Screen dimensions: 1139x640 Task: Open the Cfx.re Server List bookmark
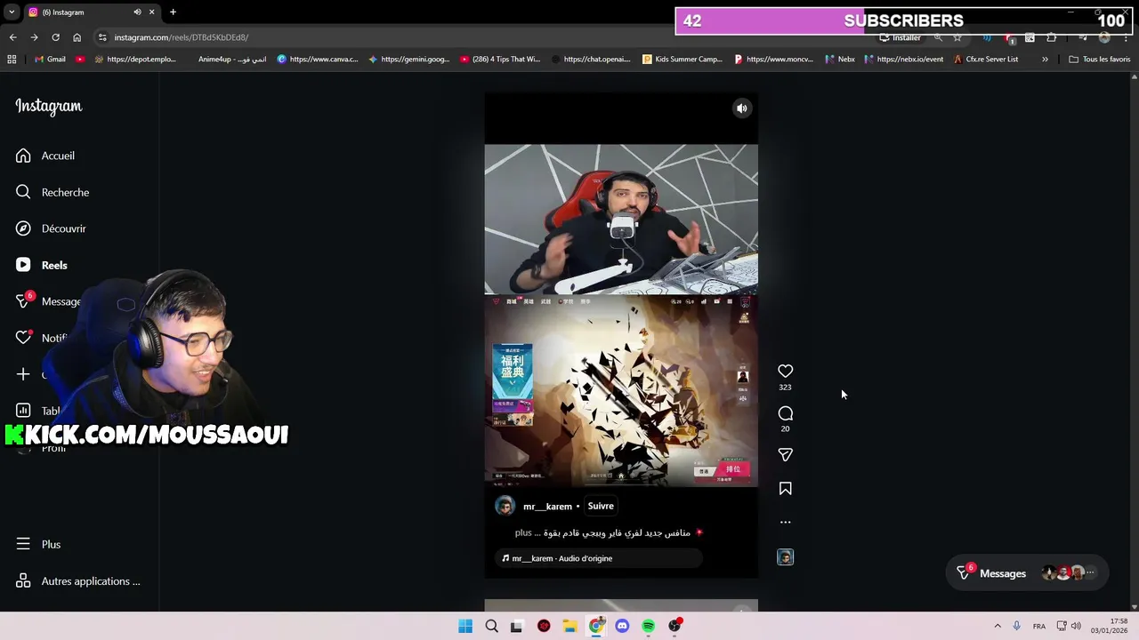[x=985, y=60]
